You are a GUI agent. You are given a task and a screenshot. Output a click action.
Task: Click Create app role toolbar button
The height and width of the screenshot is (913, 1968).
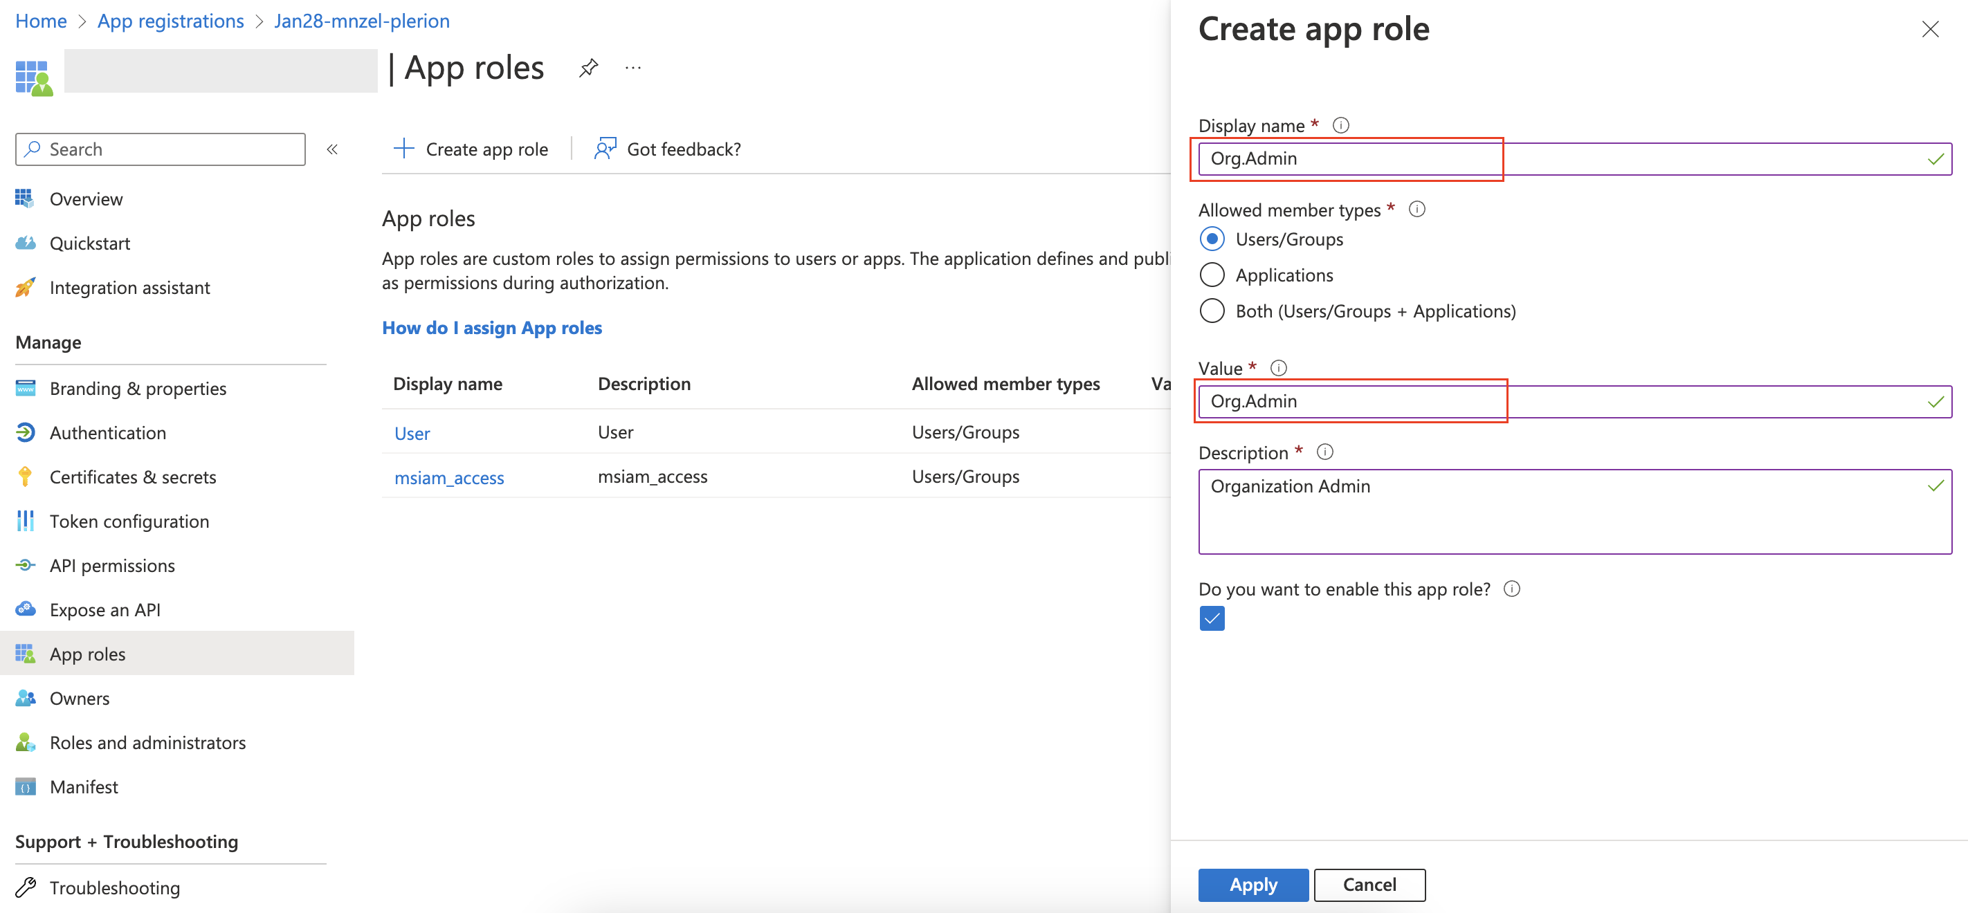[471, 149]
